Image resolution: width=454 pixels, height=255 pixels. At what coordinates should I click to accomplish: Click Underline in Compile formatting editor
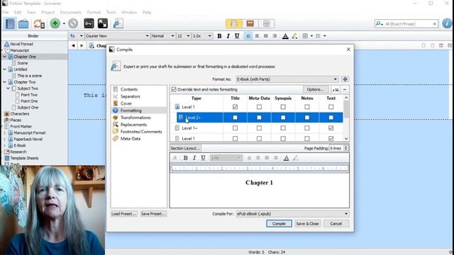203,158
